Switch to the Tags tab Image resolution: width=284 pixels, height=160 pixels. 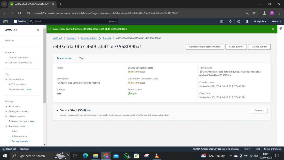(x=82, y=58)
